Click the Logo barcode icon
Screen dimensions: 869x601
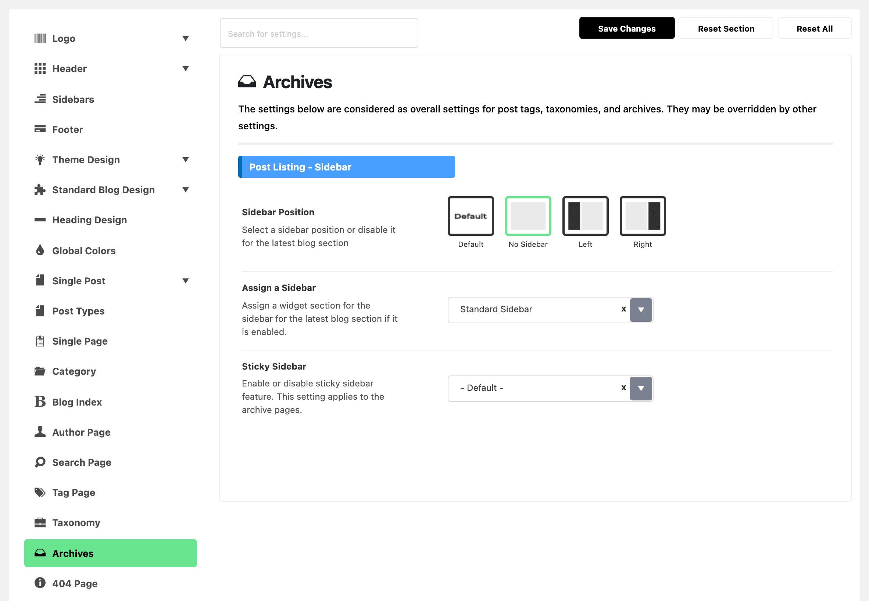click(40, 39)
